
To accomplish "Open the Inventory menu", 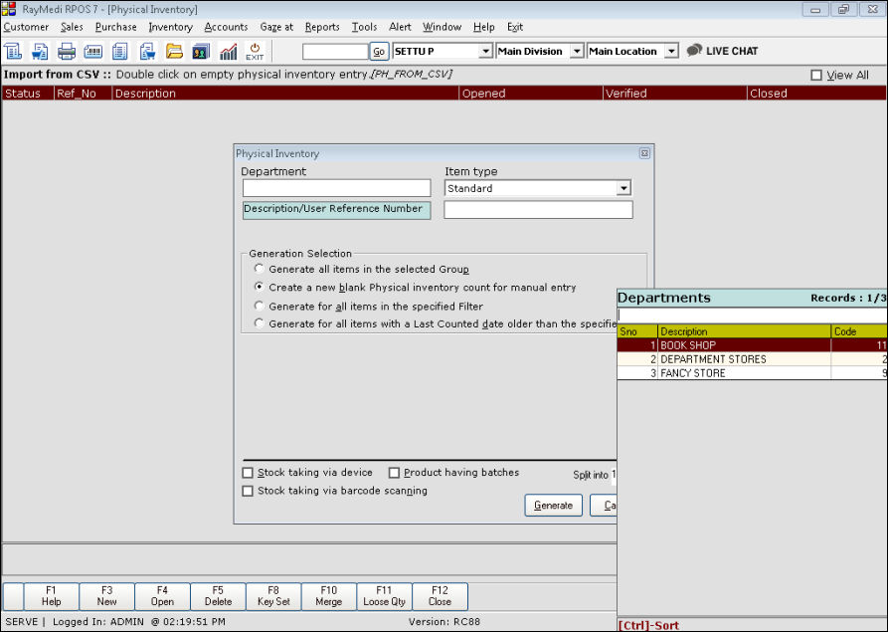I will pos(170,27).
